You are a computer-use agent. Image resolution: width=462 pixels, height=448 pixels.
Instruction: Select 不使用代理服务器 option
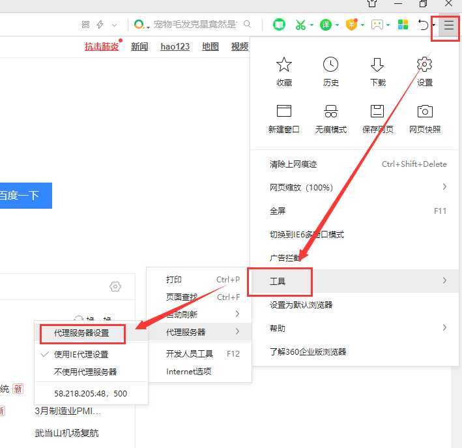tap(91, 372)
